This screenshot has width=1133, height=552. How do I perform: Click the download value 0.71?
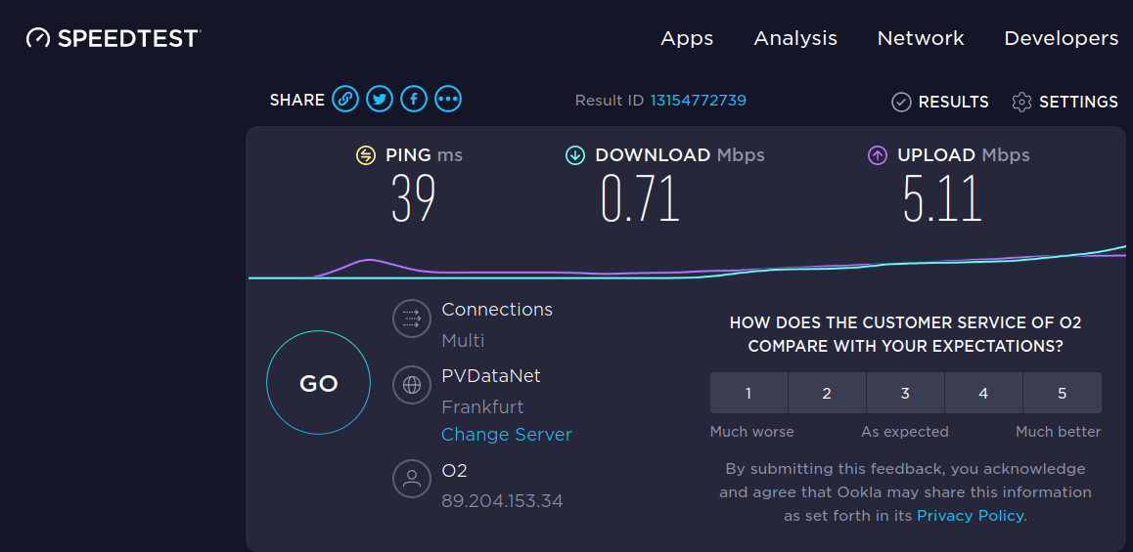coord(641,198)
